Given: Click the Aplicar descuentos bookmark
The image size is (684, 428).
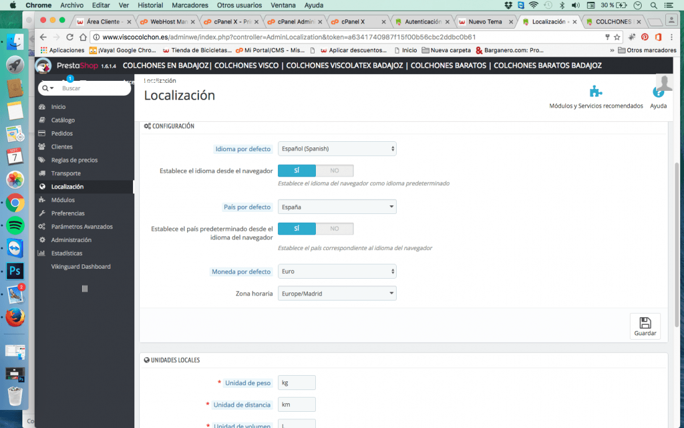Looking at the screenshot, I should 353,50.
